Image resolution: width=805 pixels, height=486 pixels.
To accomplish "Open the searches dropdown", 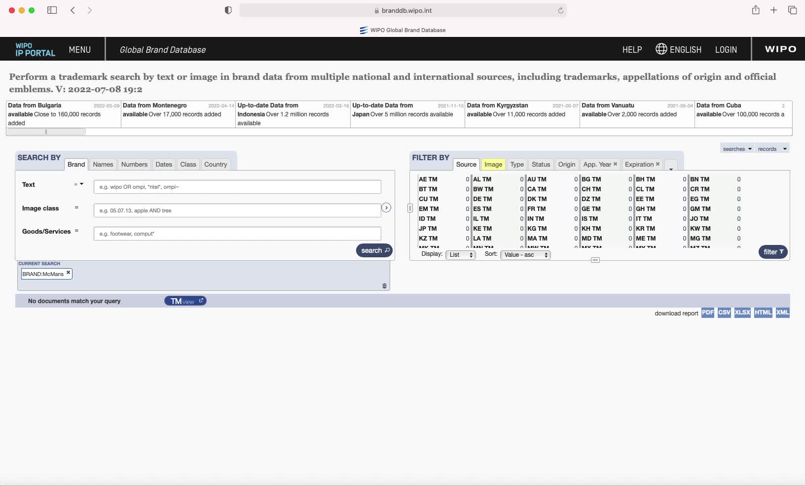I will tap(737, 149).
